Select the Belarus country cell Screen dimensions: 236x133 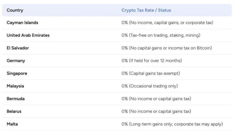[14, 111]
